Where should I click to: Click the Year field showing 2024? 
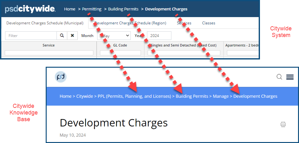(159, 35)
